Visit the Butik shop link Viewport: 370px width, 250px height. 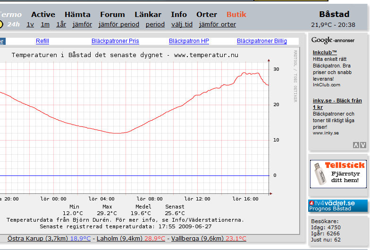[x=236, y=14]
